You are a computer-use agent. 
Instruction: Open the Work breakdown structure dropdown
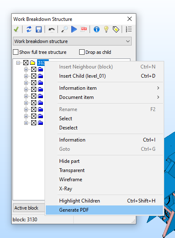tap(72, 41)
